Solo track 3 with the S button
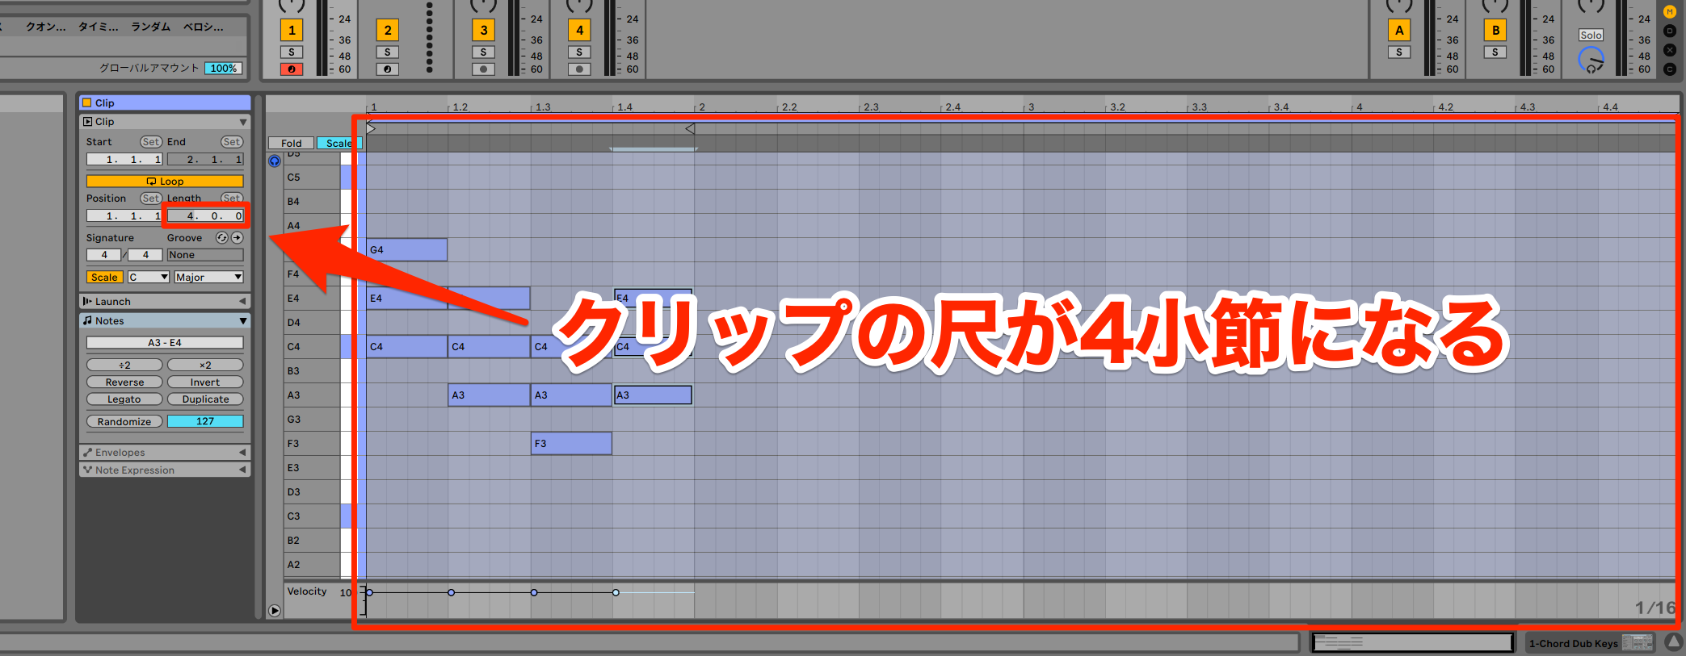Image resolution: width=1686 pixels, height=656 pixels. click(483, 52)
